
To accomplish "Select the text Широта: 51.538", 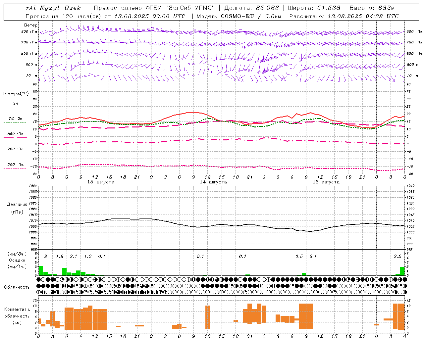I will [x=314, y=8].
